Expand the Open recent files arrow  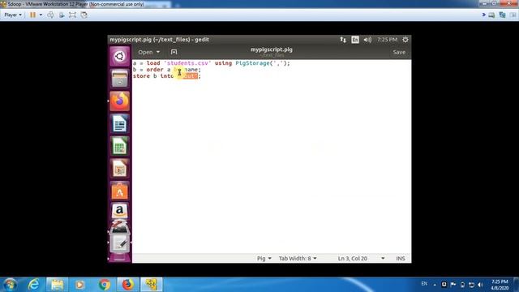[x=158, y=52]
